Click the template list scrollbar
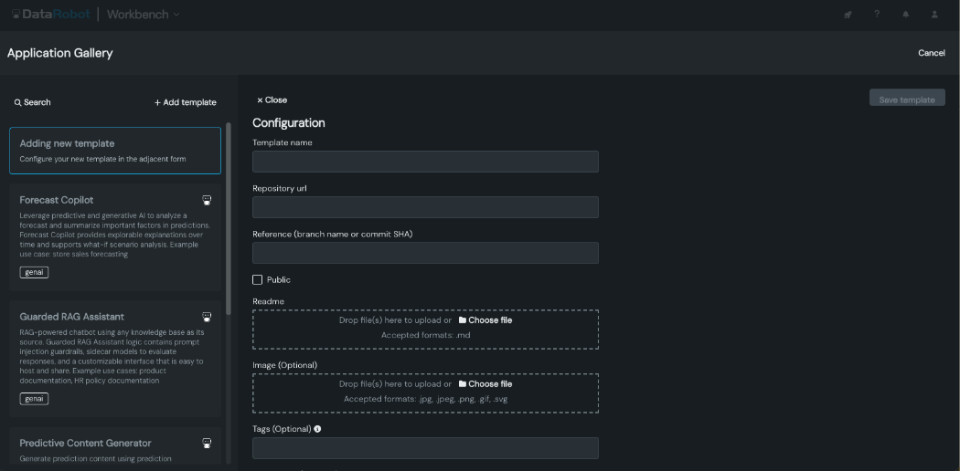 click(229, 219)
